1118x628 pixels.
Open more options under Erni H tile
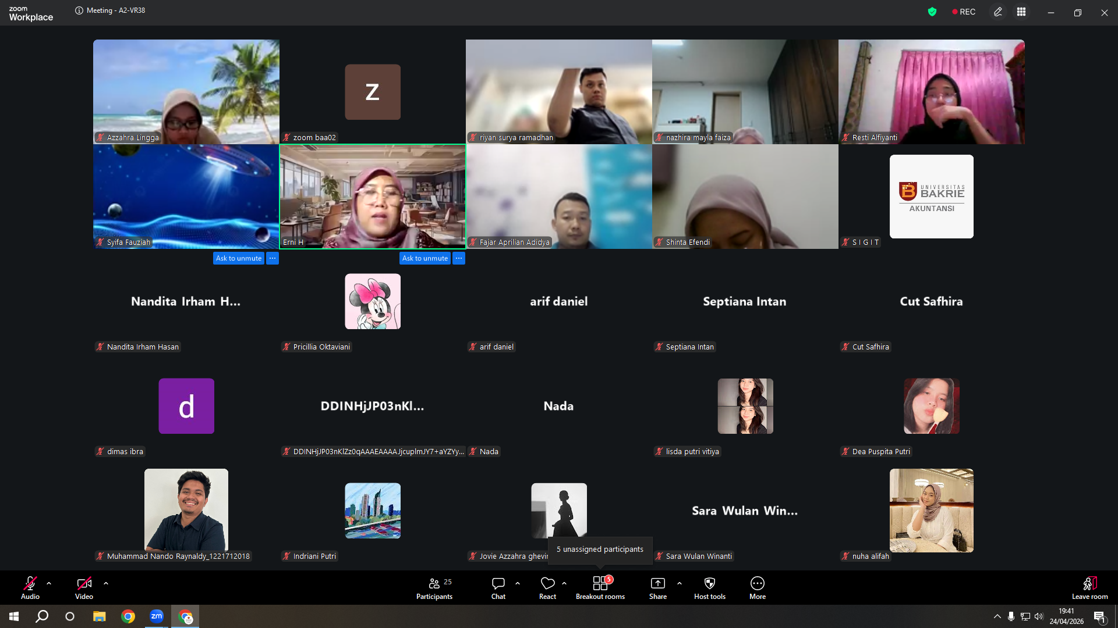(459, 258)
